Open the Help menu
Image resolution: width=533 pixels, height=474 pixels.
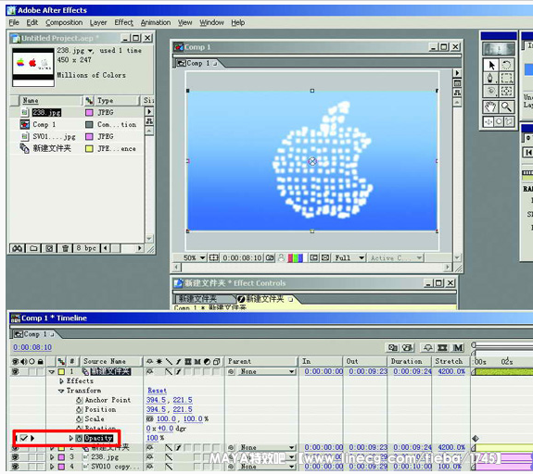(x=238, y=22)
